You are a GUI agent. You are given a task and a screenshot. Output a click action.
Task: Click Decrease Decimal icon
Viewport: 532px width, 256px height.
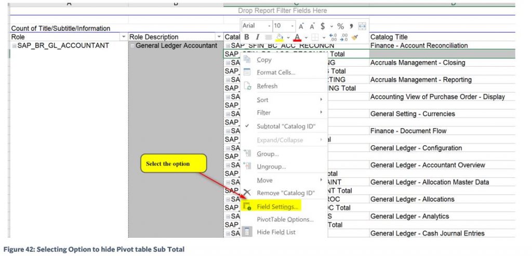[x=344, y=37]
